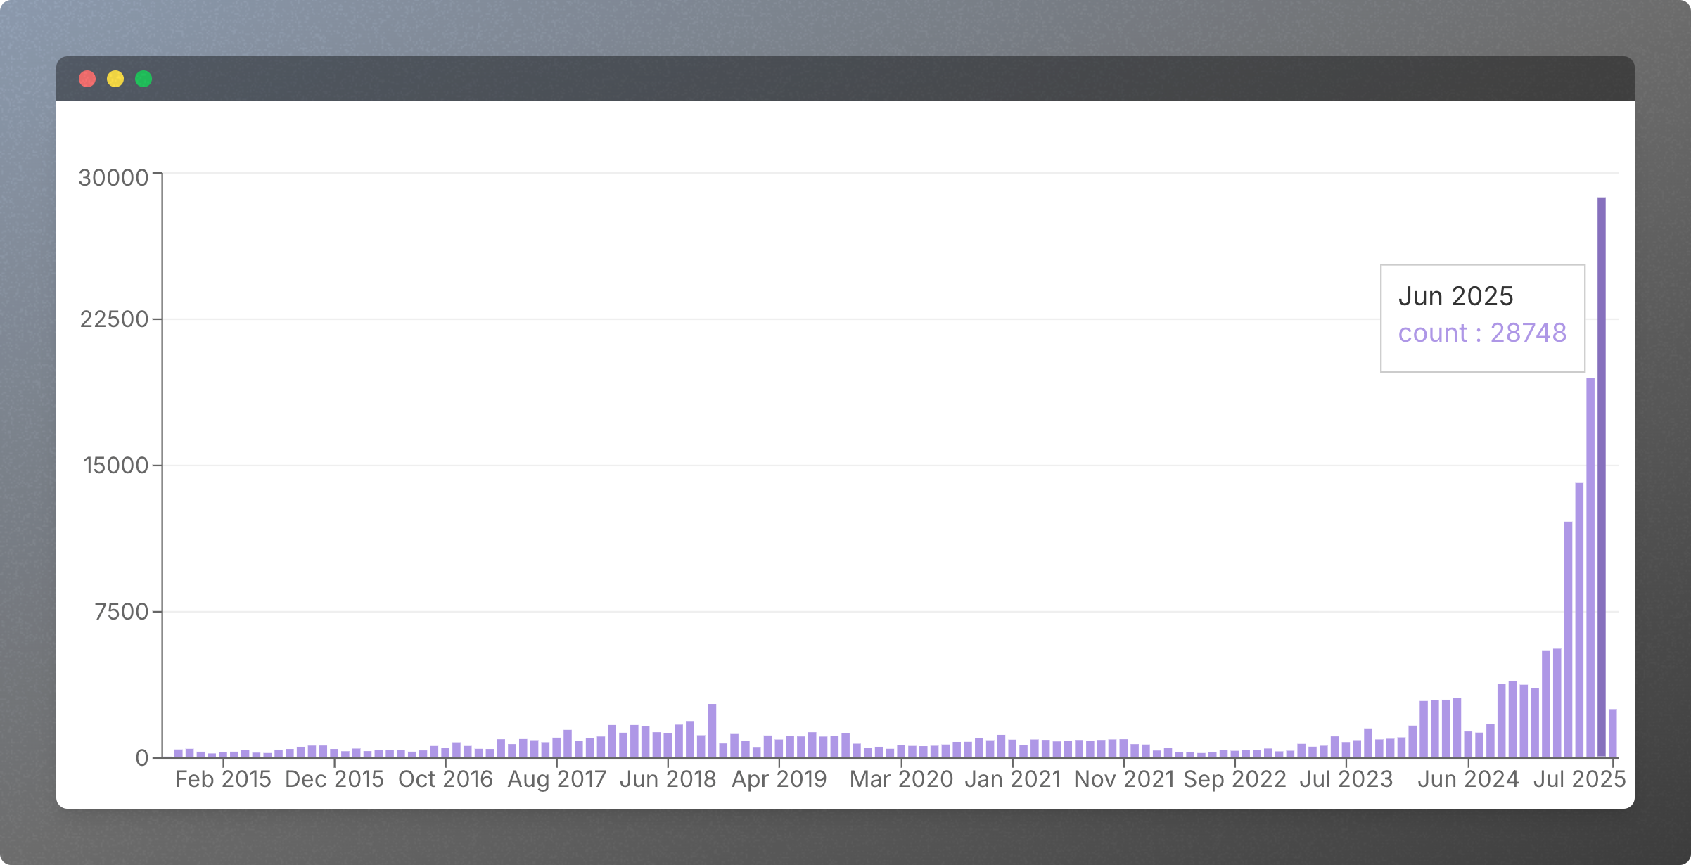Click the 'Jul 2023' x-axis label

click(1346, 779)
